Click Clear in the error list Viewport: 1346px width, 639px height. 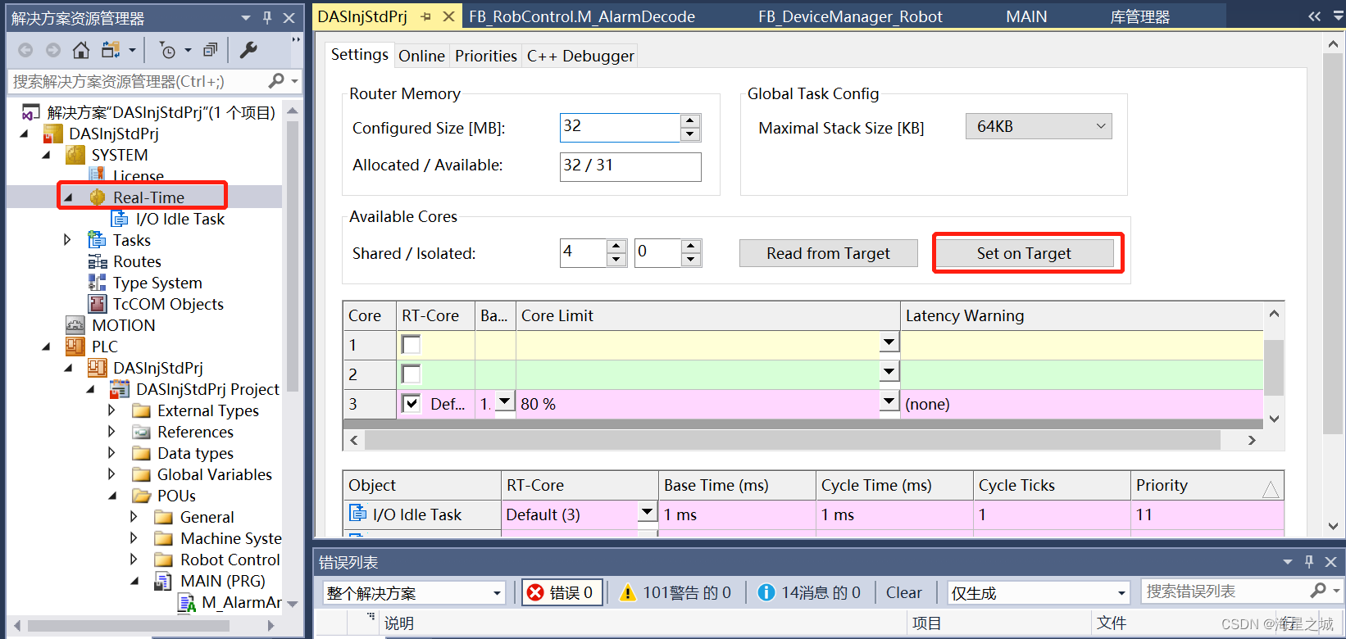pyautogui.click(x=903, y=592)
